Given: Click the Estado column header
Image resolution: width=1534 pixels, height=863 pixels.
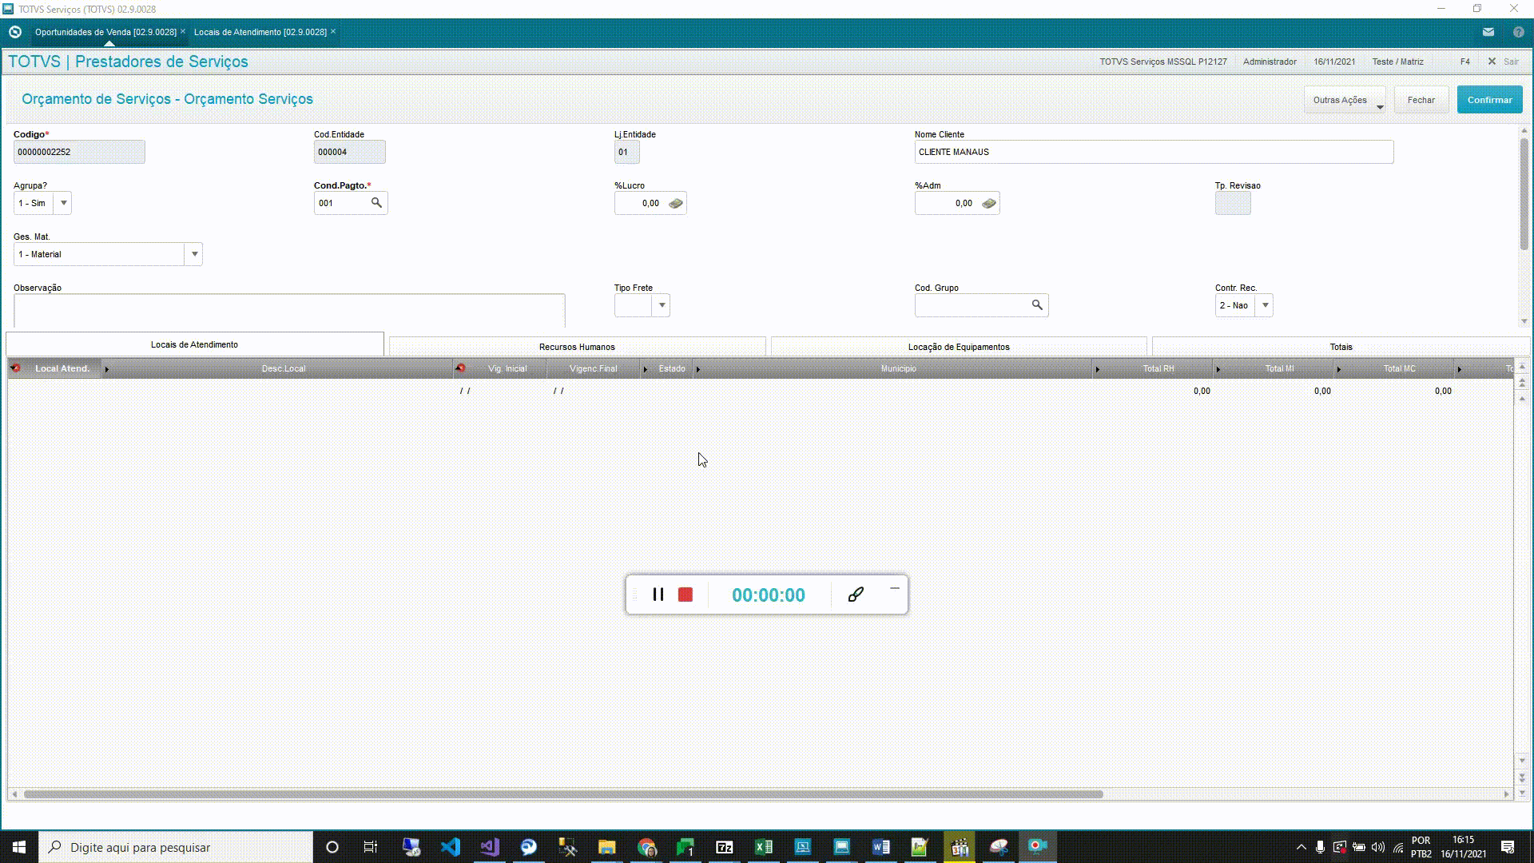Looking at the screenshot, I should click(671, 368).
